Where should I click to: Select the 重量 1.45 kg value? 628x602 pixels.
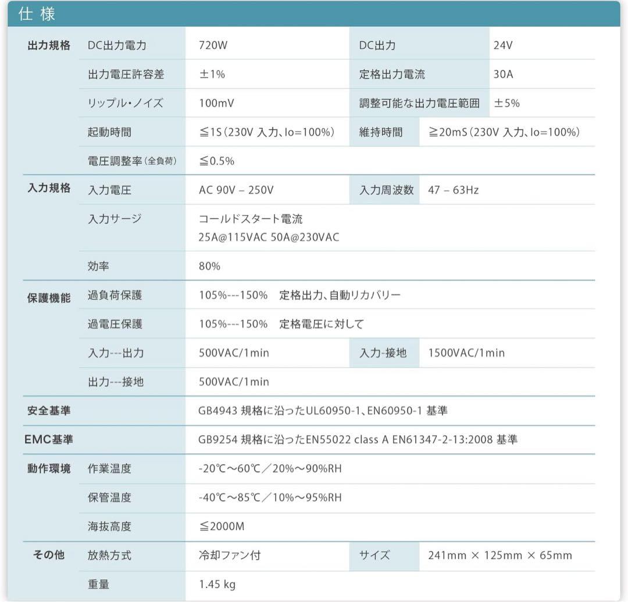click(216, 584)
